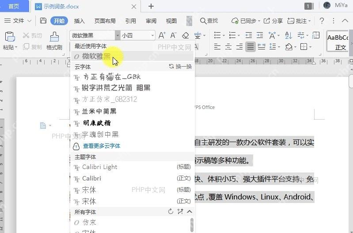Increase paragraph indent
The image size is (353, 233).
tap(260, 35)
